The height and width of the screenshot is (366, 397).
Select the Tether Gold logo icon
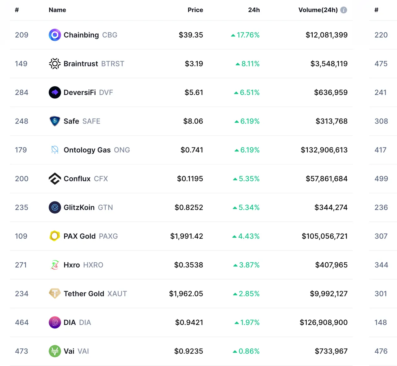click(x=55, y=294)
